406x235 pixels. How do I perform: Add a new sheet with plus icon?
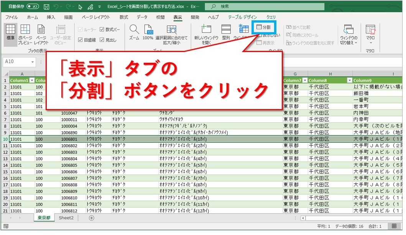91,218
